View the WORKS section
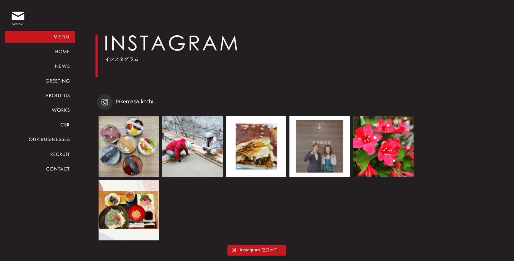Image resolution: width=514 pixels, height=261 pixels. pyautogui.click(x=61, y=110)
